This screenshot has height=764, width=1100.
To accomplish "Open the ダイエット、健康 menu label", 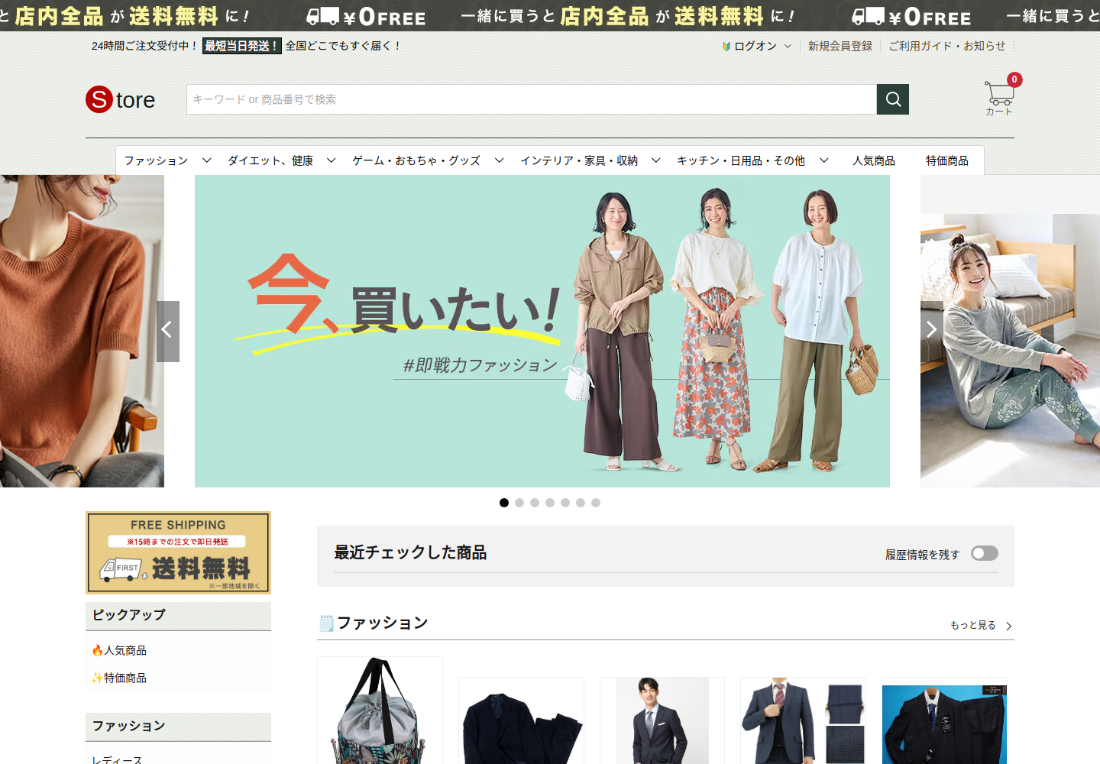I will point(270,160).
